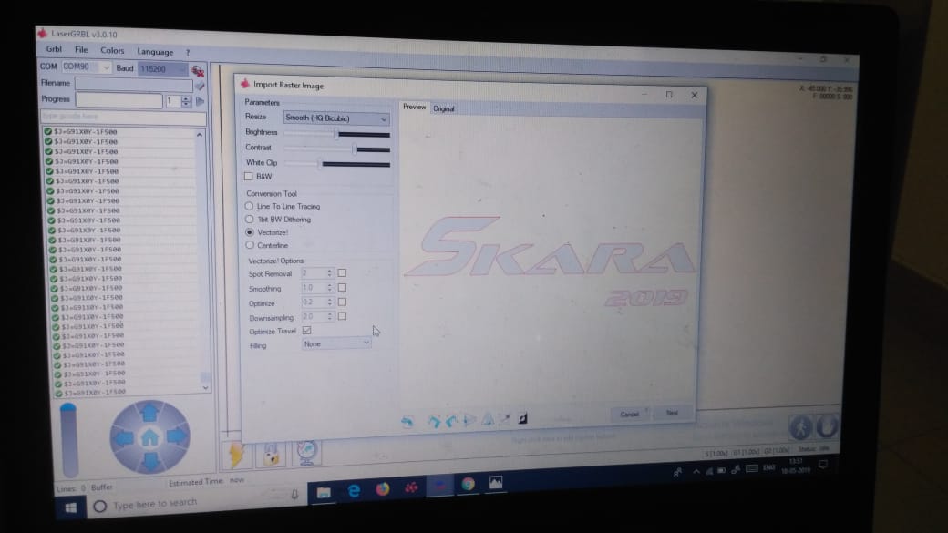Open the COM port dropdown
The height and width of the screenshot is (533, 948).
point(86,67)
